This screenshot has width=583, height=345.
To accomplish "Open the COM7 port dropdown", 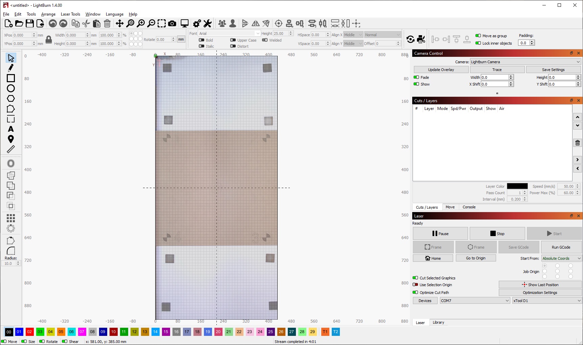I will 475,301.
